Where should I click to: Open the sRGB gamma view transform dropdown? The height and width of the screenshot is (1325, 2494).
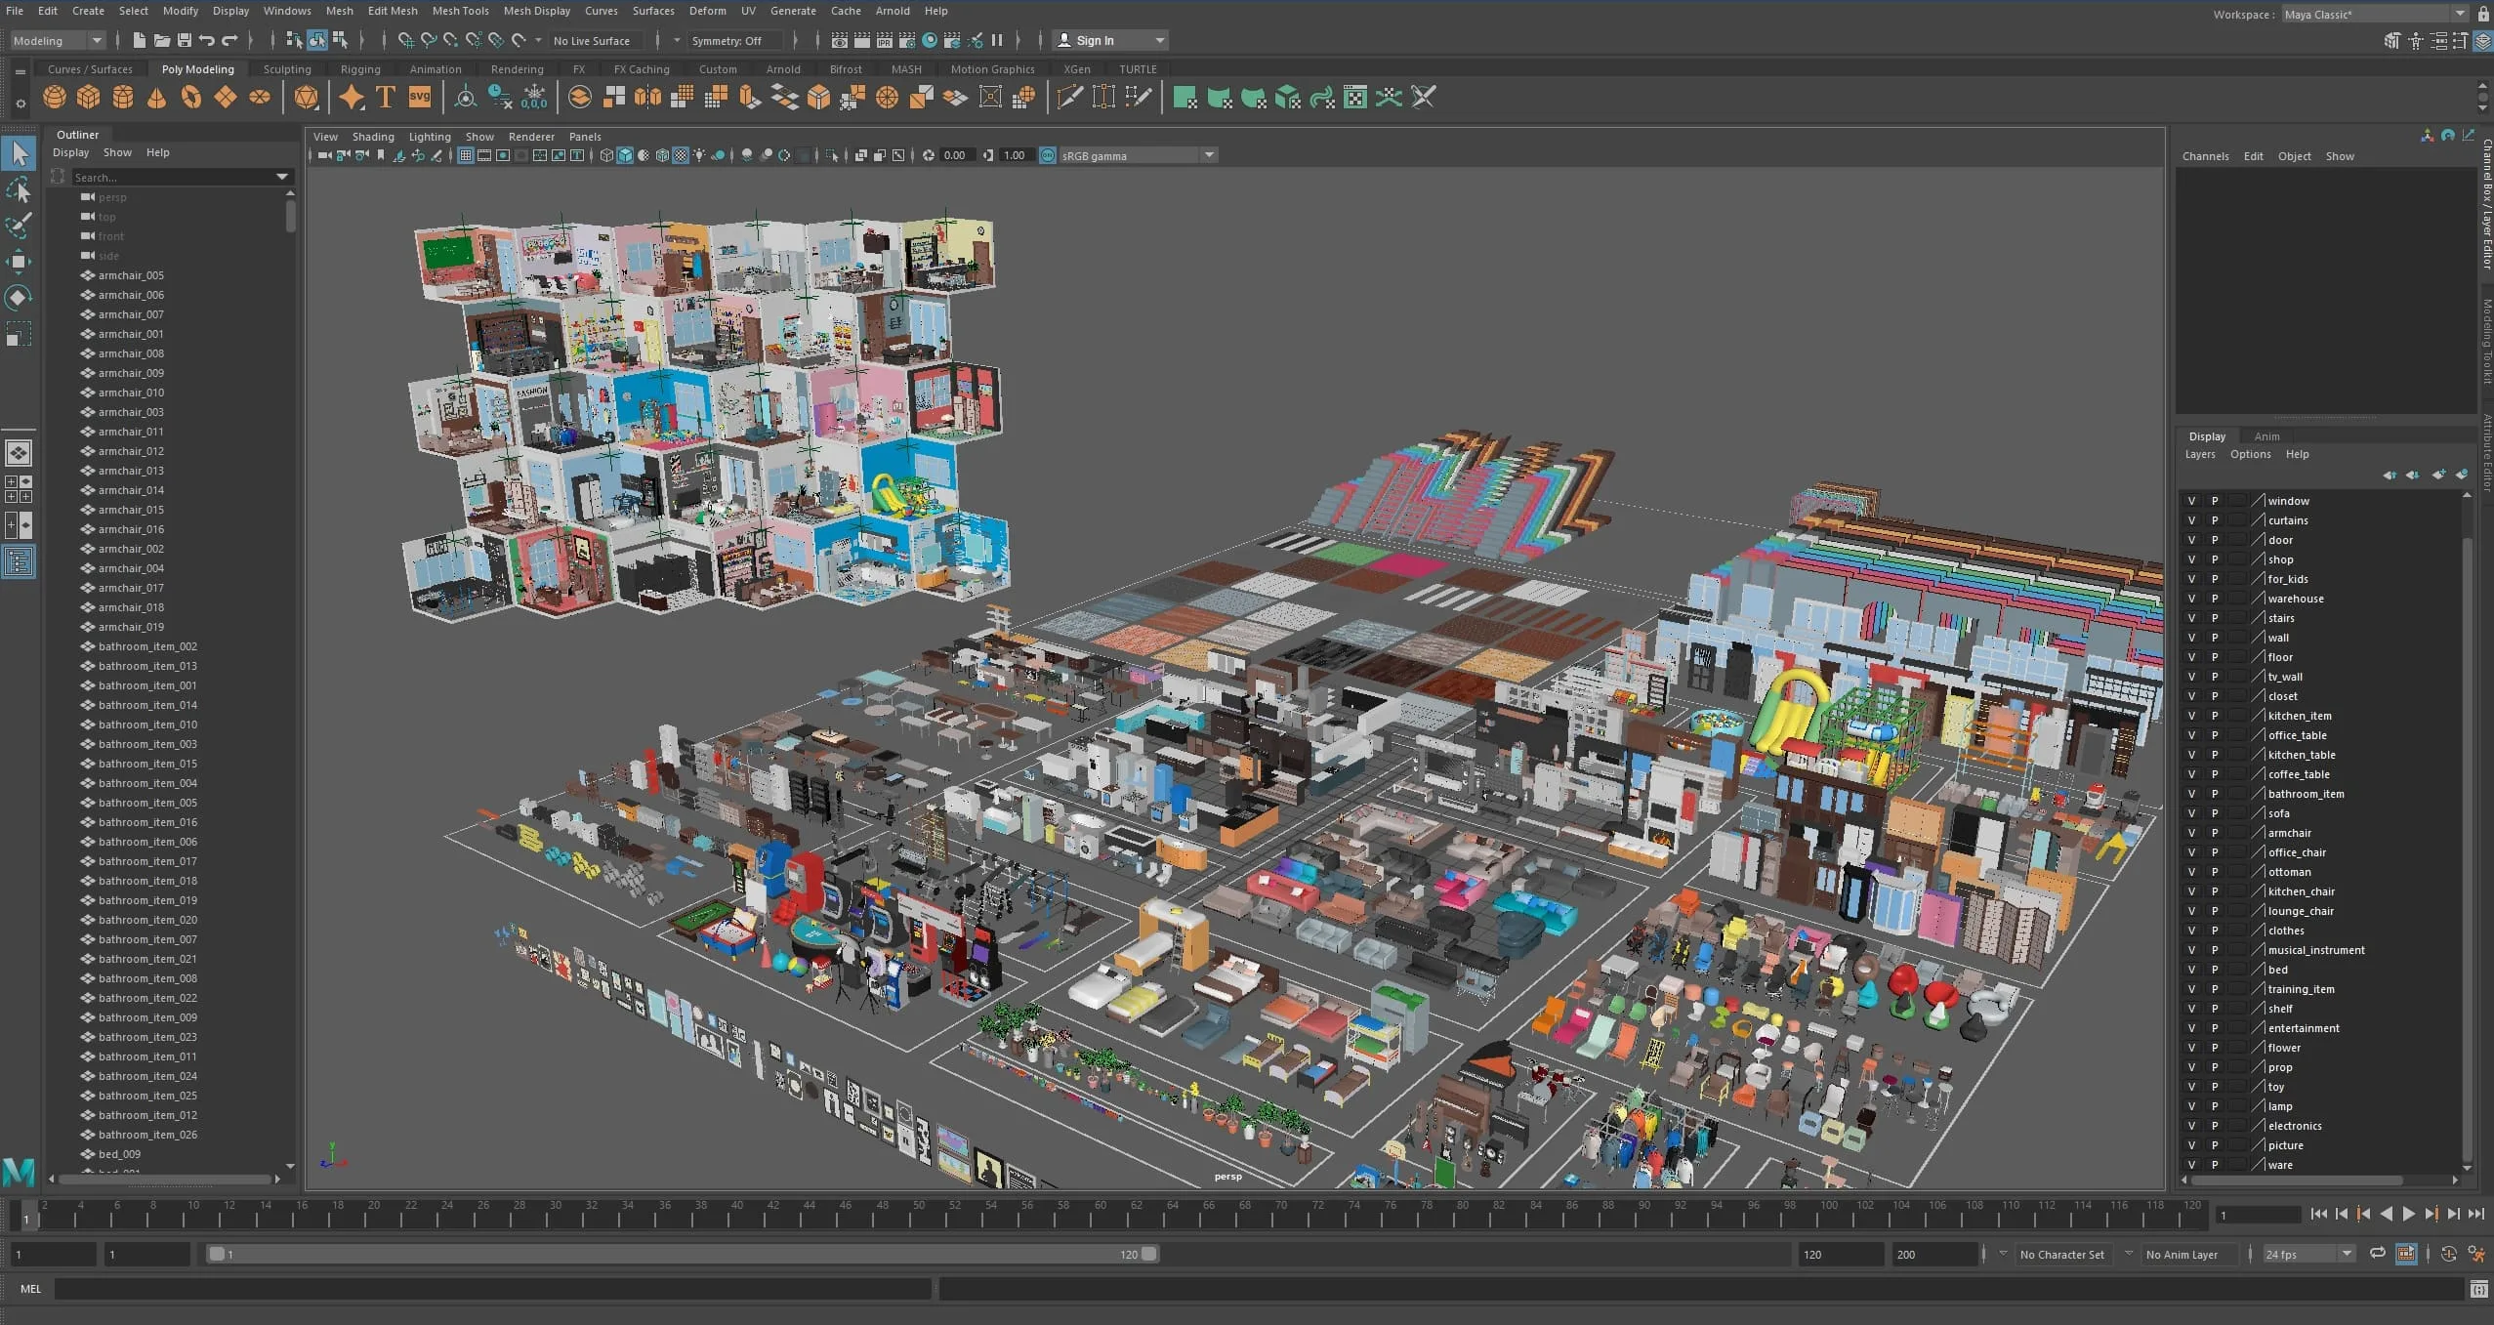tap(1137, 155)
